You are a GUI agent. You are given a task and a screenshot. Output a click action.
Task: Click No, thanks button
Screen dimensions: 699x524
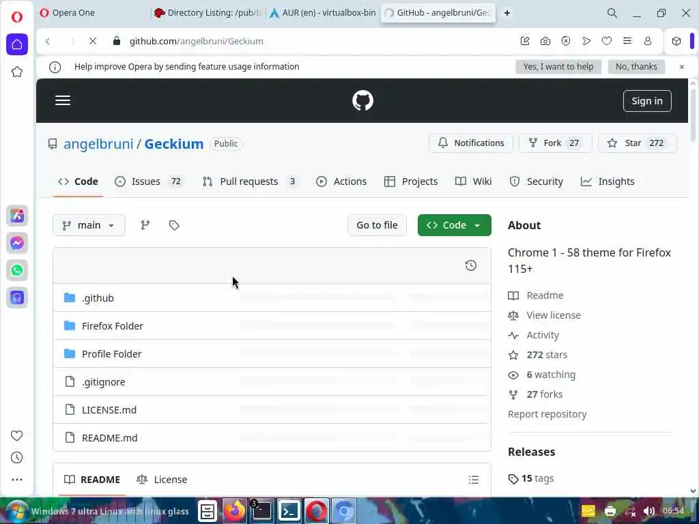[636, 66]
